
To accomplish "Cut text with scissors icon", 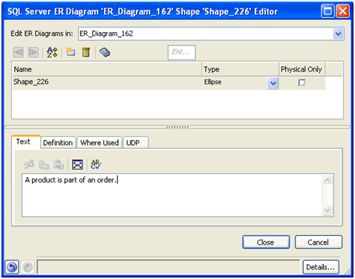I will tap(29, 164).
